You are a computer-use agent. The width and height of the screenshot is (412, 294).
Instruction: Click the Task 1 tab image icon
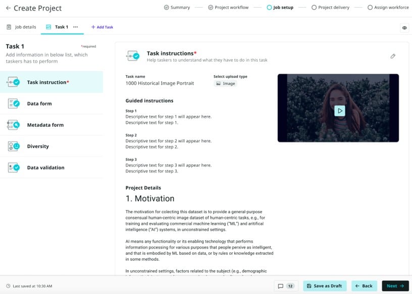48,27
